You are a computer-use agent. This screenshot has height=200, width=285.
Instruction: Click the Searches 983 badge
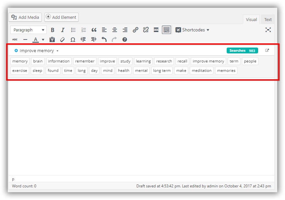(x=242, y=50)
